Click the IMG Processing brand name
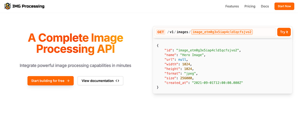 pyautogui.click(x=28, y=6)
